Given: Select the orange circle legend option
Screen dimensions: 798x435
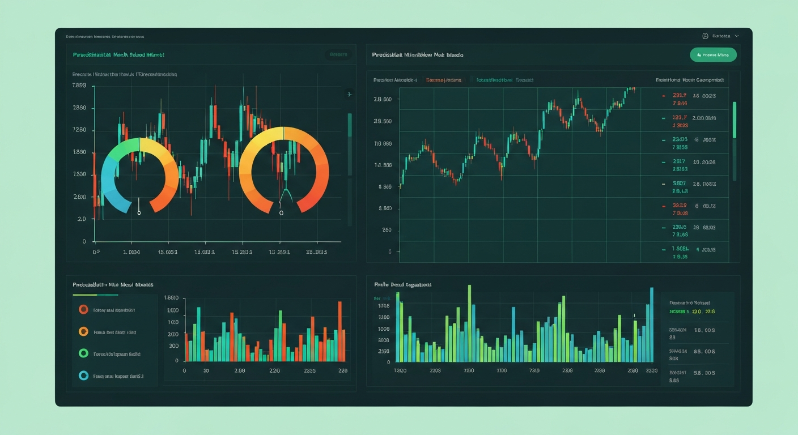Looking at the screenshot, I should tap(83, 331).
